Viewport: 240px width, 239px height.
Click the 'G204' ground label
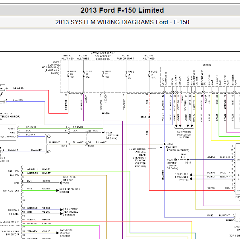[x=170, y=160]
